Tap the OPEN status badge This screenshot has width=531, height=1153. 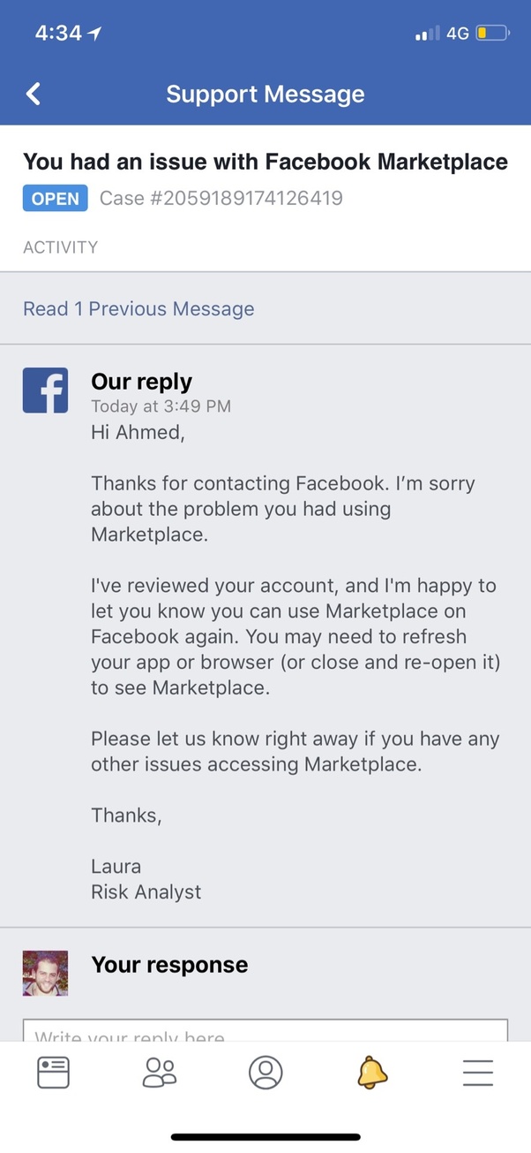(56, 198)
